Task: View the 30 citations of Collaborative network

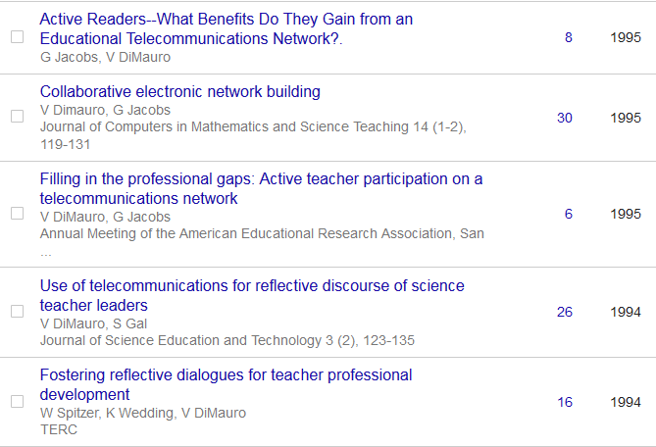Action: coord(564,118)
